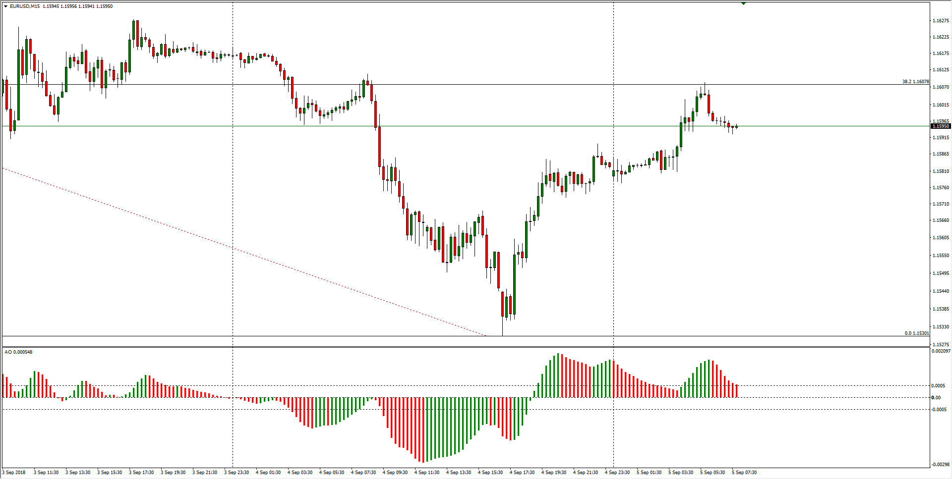
Task: Click the -0.0005 AO level label
Action: coord(939,410)
